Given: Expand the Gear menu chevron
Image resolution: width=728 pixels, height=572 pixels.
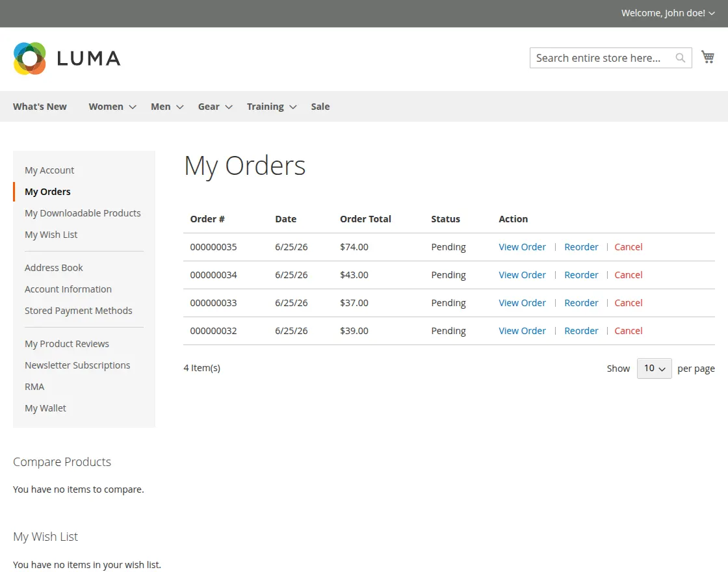Looking at the screenshot, I should coord(229,107).
